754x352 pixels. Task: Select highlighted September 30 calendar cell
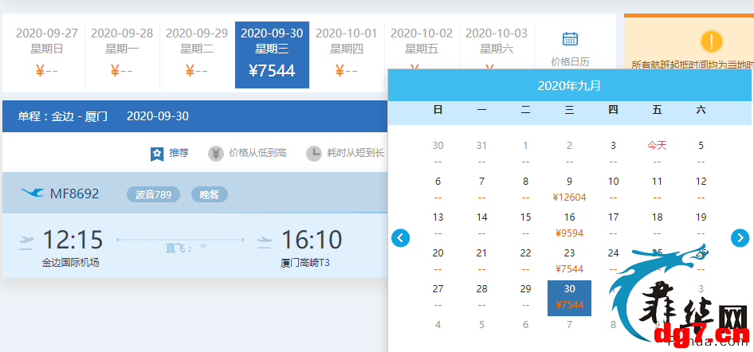pos(569,298)
